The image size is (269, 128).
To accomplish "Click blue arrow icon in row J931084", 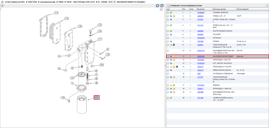I will tap(171, 41).
